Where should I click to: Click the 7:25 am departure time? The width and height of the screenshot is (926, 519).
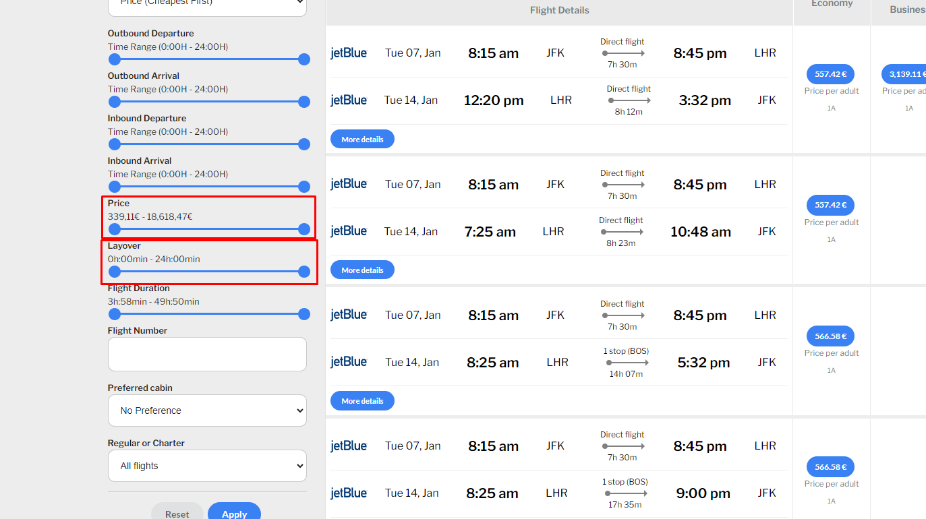pos(490,232)
